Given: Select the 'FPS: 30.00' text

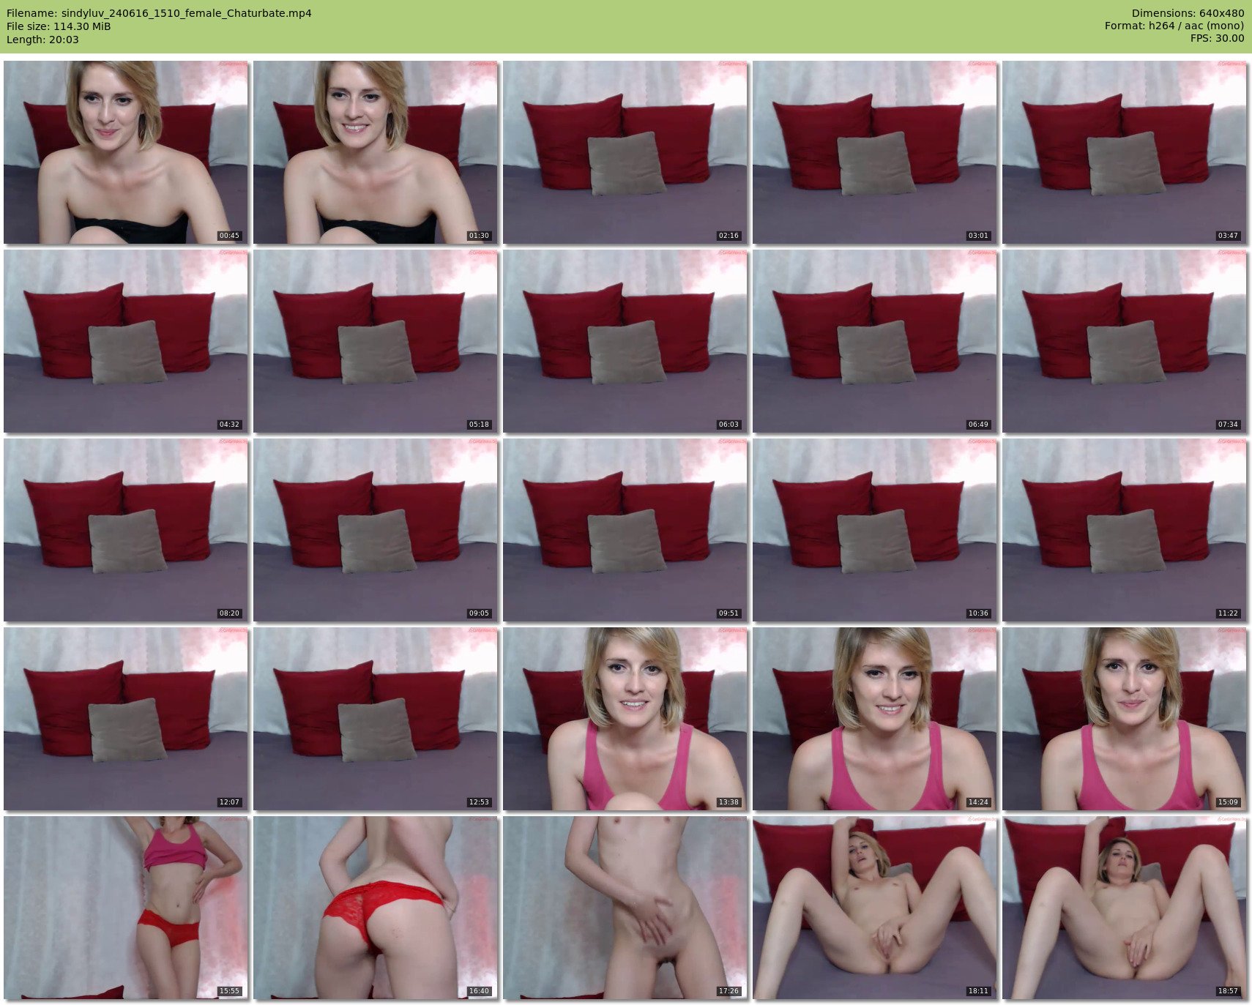Looking at the screenshot, I should pyautogui.click(x=1217, y=39).
